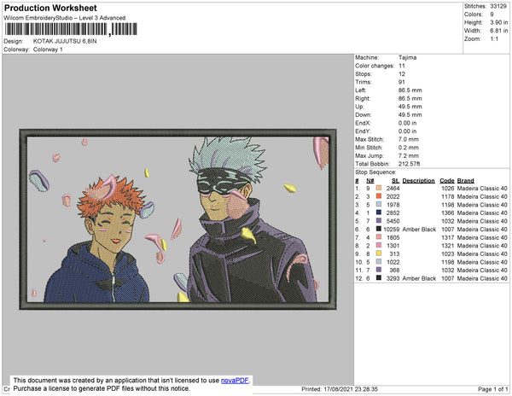Click the navy swatch in stop row 4

tap(379, 213)
